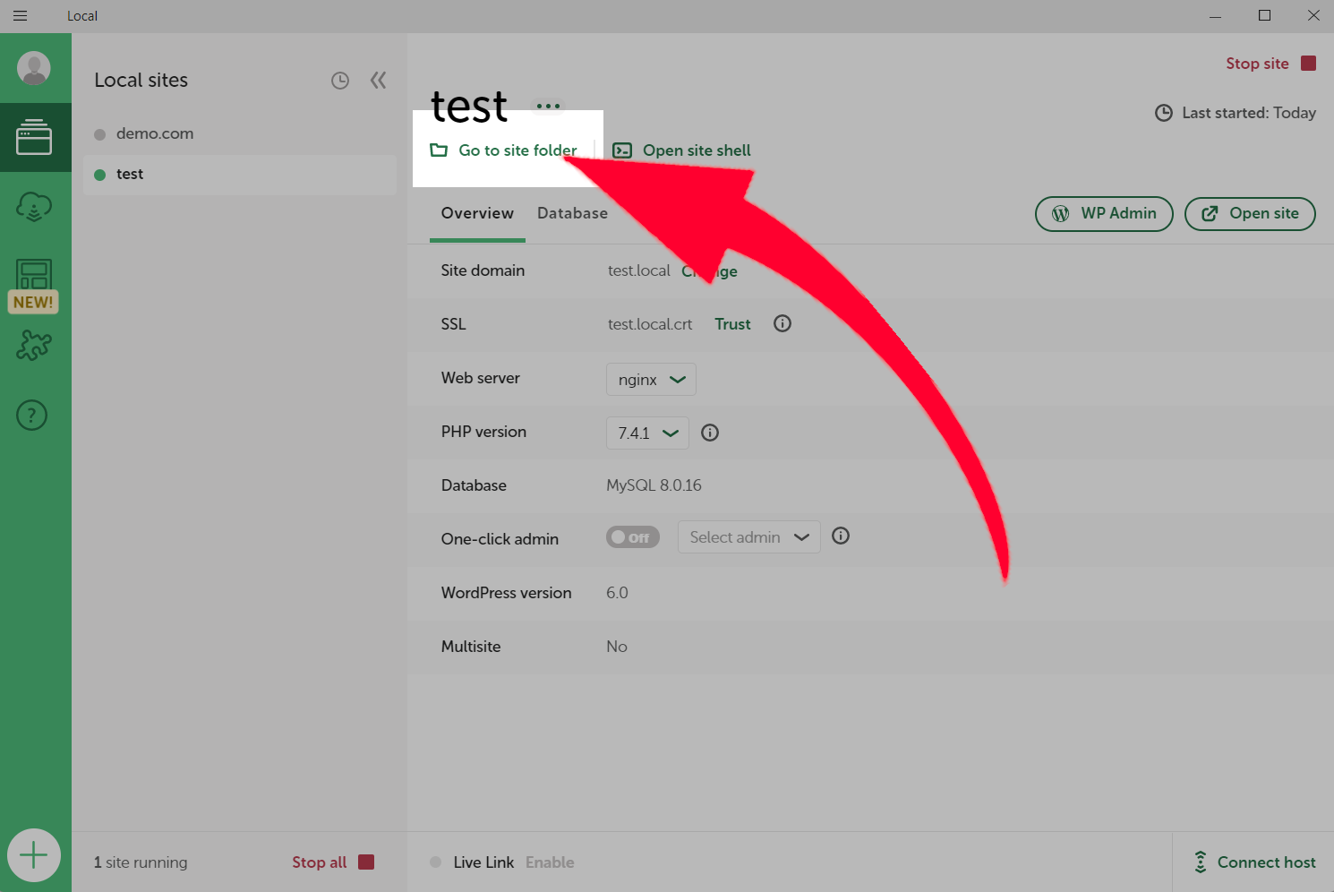Open the Blueprints icon marked NEW

coord(34,285)
